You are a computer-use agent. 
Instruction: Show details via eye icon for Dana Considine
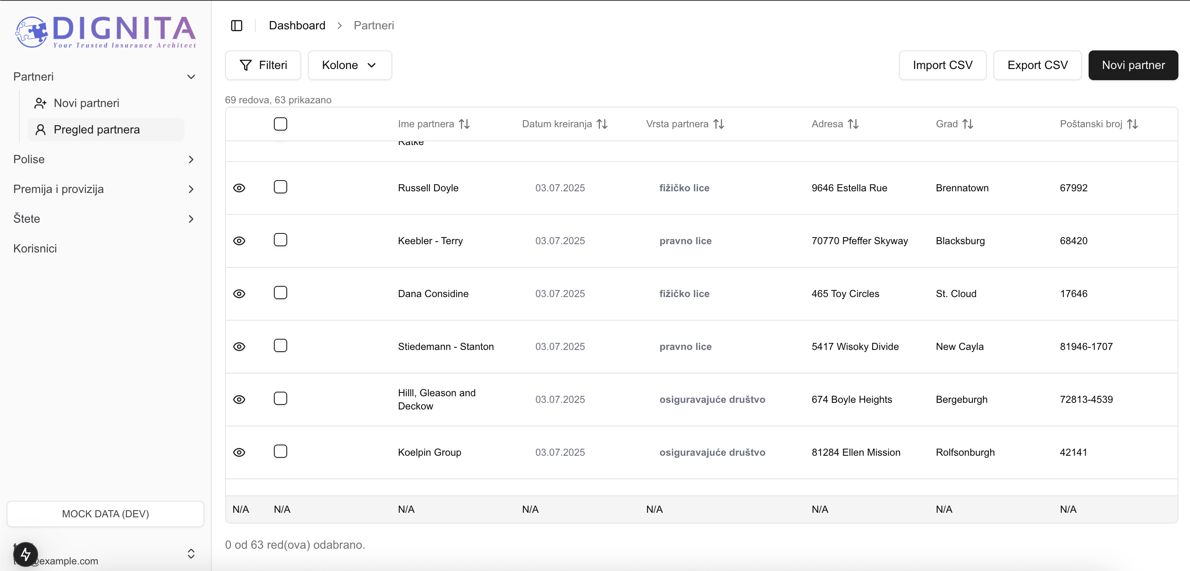pos(239,293)
